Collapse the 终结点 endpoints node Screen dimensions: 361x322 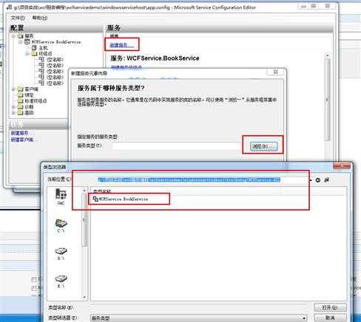27,53
